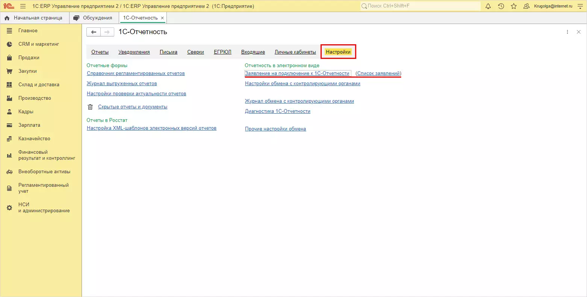Click the Главное section icon
The height and width of the screenshot is (297, 587).
[x=9, y=31]
